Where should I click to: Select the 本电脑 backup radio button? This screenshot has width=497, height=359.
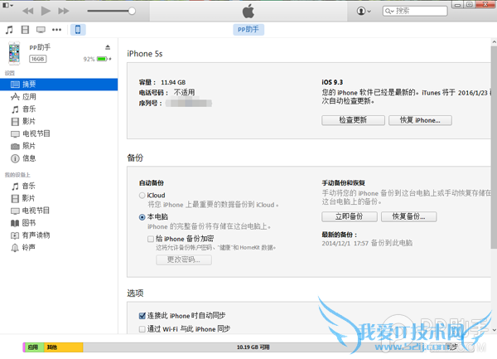click(142, 217)
